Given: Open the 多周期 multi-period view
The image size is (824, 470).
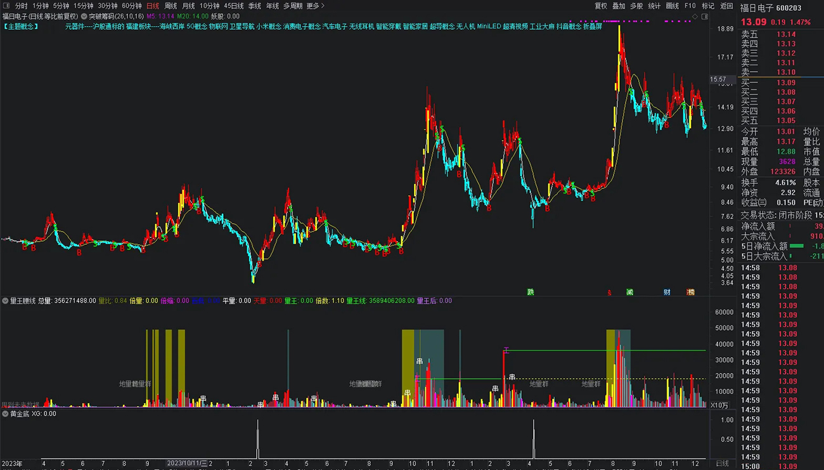Looking at the screenshot, I should tap(293, 6).
